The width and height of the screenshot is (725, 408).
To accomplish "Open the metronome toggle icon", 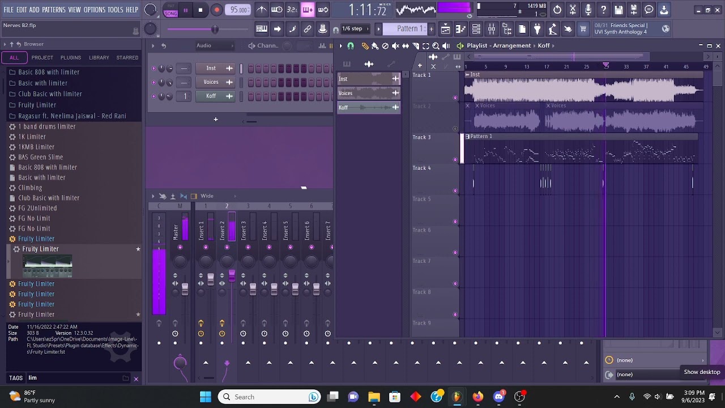I will 262,10.
